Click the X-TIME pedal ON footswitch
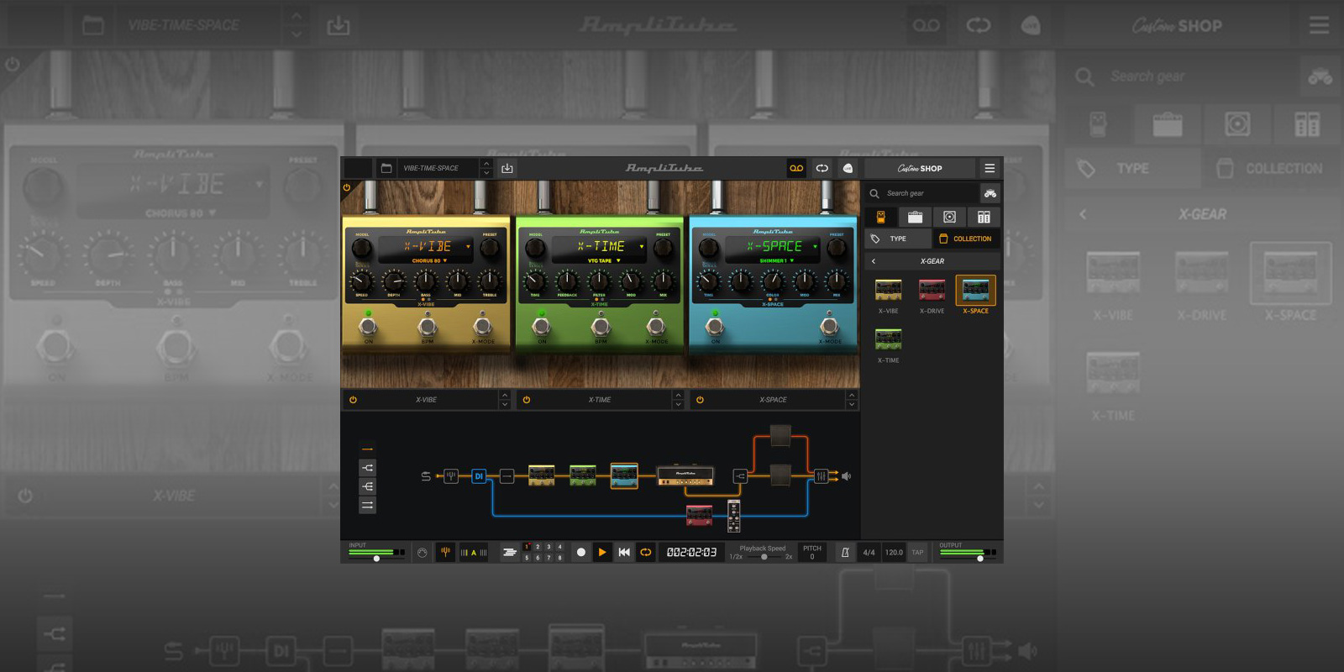 542,326
